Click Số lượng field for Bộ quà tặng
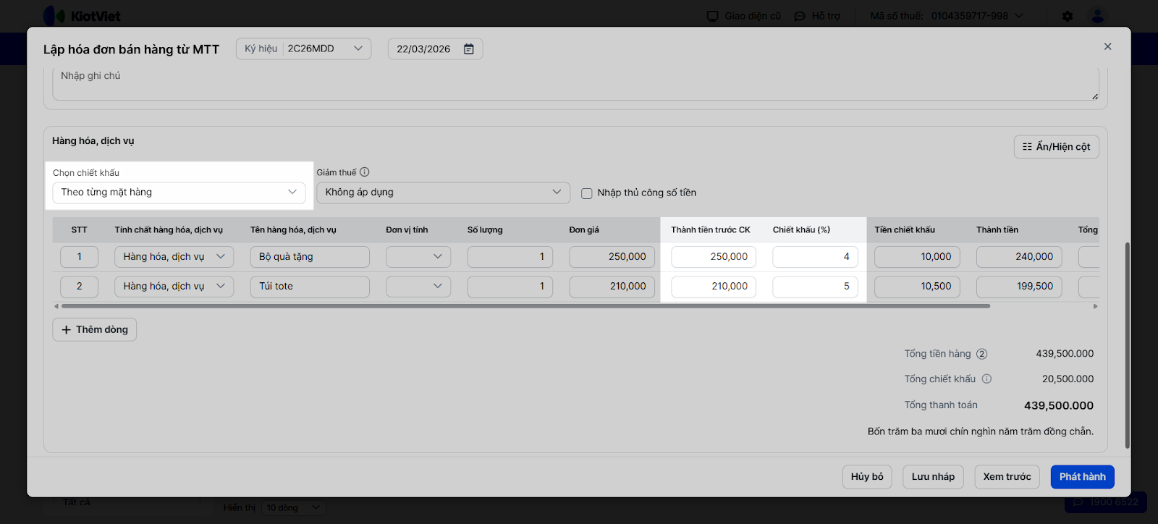The image size is (1158, 524). (510, 257)
